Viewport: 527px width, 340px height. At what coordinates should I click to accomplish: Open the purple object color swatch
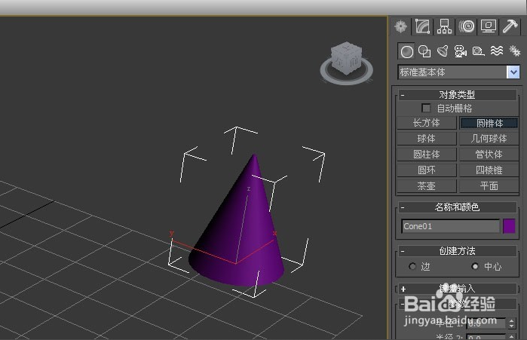tap(509, 226)
